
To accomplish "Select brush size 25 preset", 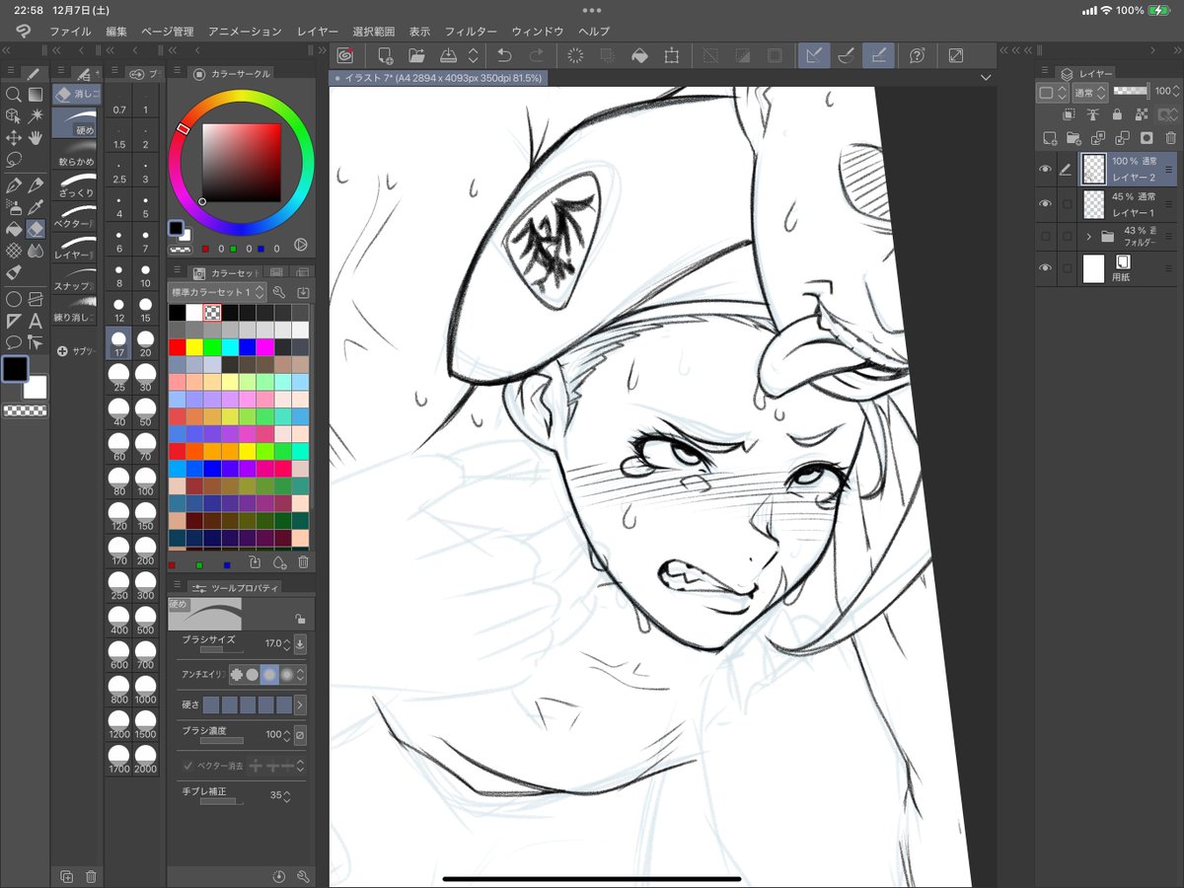I will tap(119, 376).
